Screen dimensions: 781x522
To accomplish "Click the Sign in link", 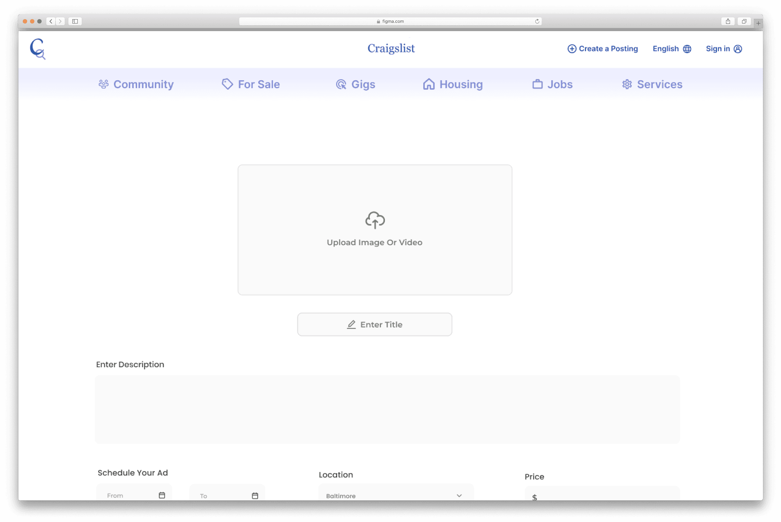I will pyautogui.click(x=718, y=49).
